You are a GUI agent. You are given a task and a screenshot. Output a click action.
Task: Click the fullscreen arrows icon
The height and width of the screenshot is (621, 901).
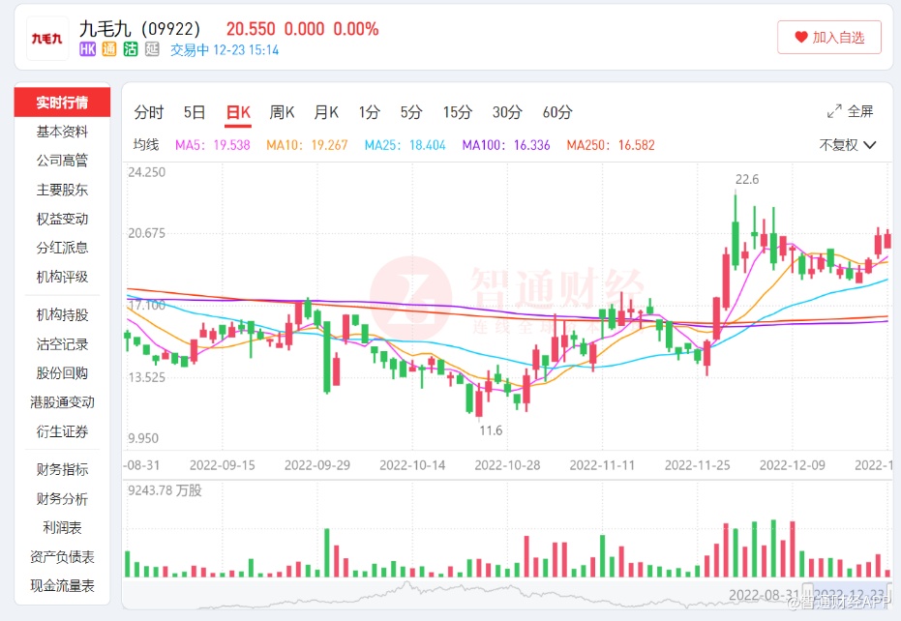tap(834, 111)
